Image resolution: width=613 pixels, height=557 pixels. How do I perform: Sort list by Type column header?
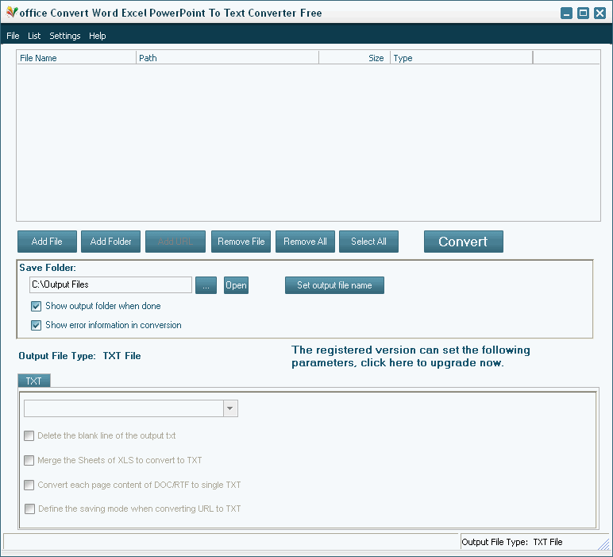click(x=461, y=58)
